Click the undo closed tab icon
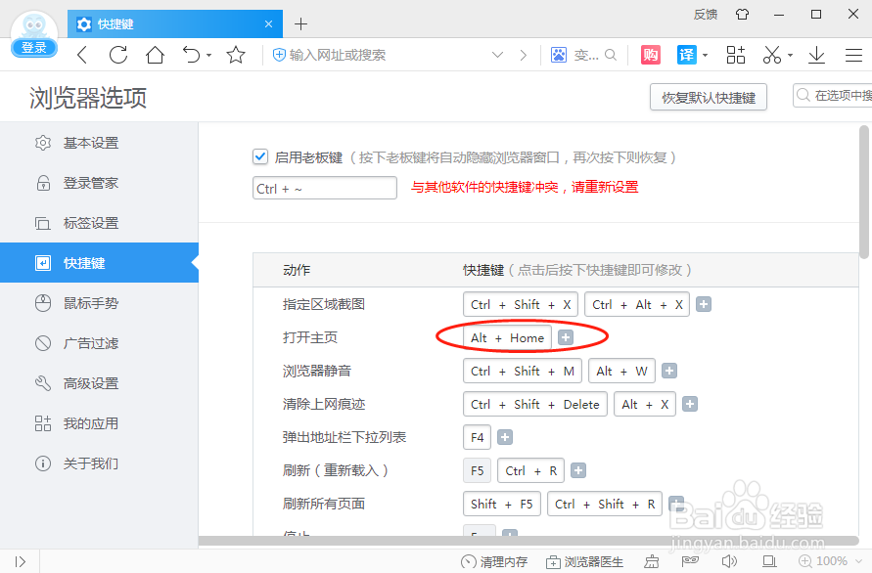Image resolution: width=872 pixels, height=573 pixels. tap(191, 55)
